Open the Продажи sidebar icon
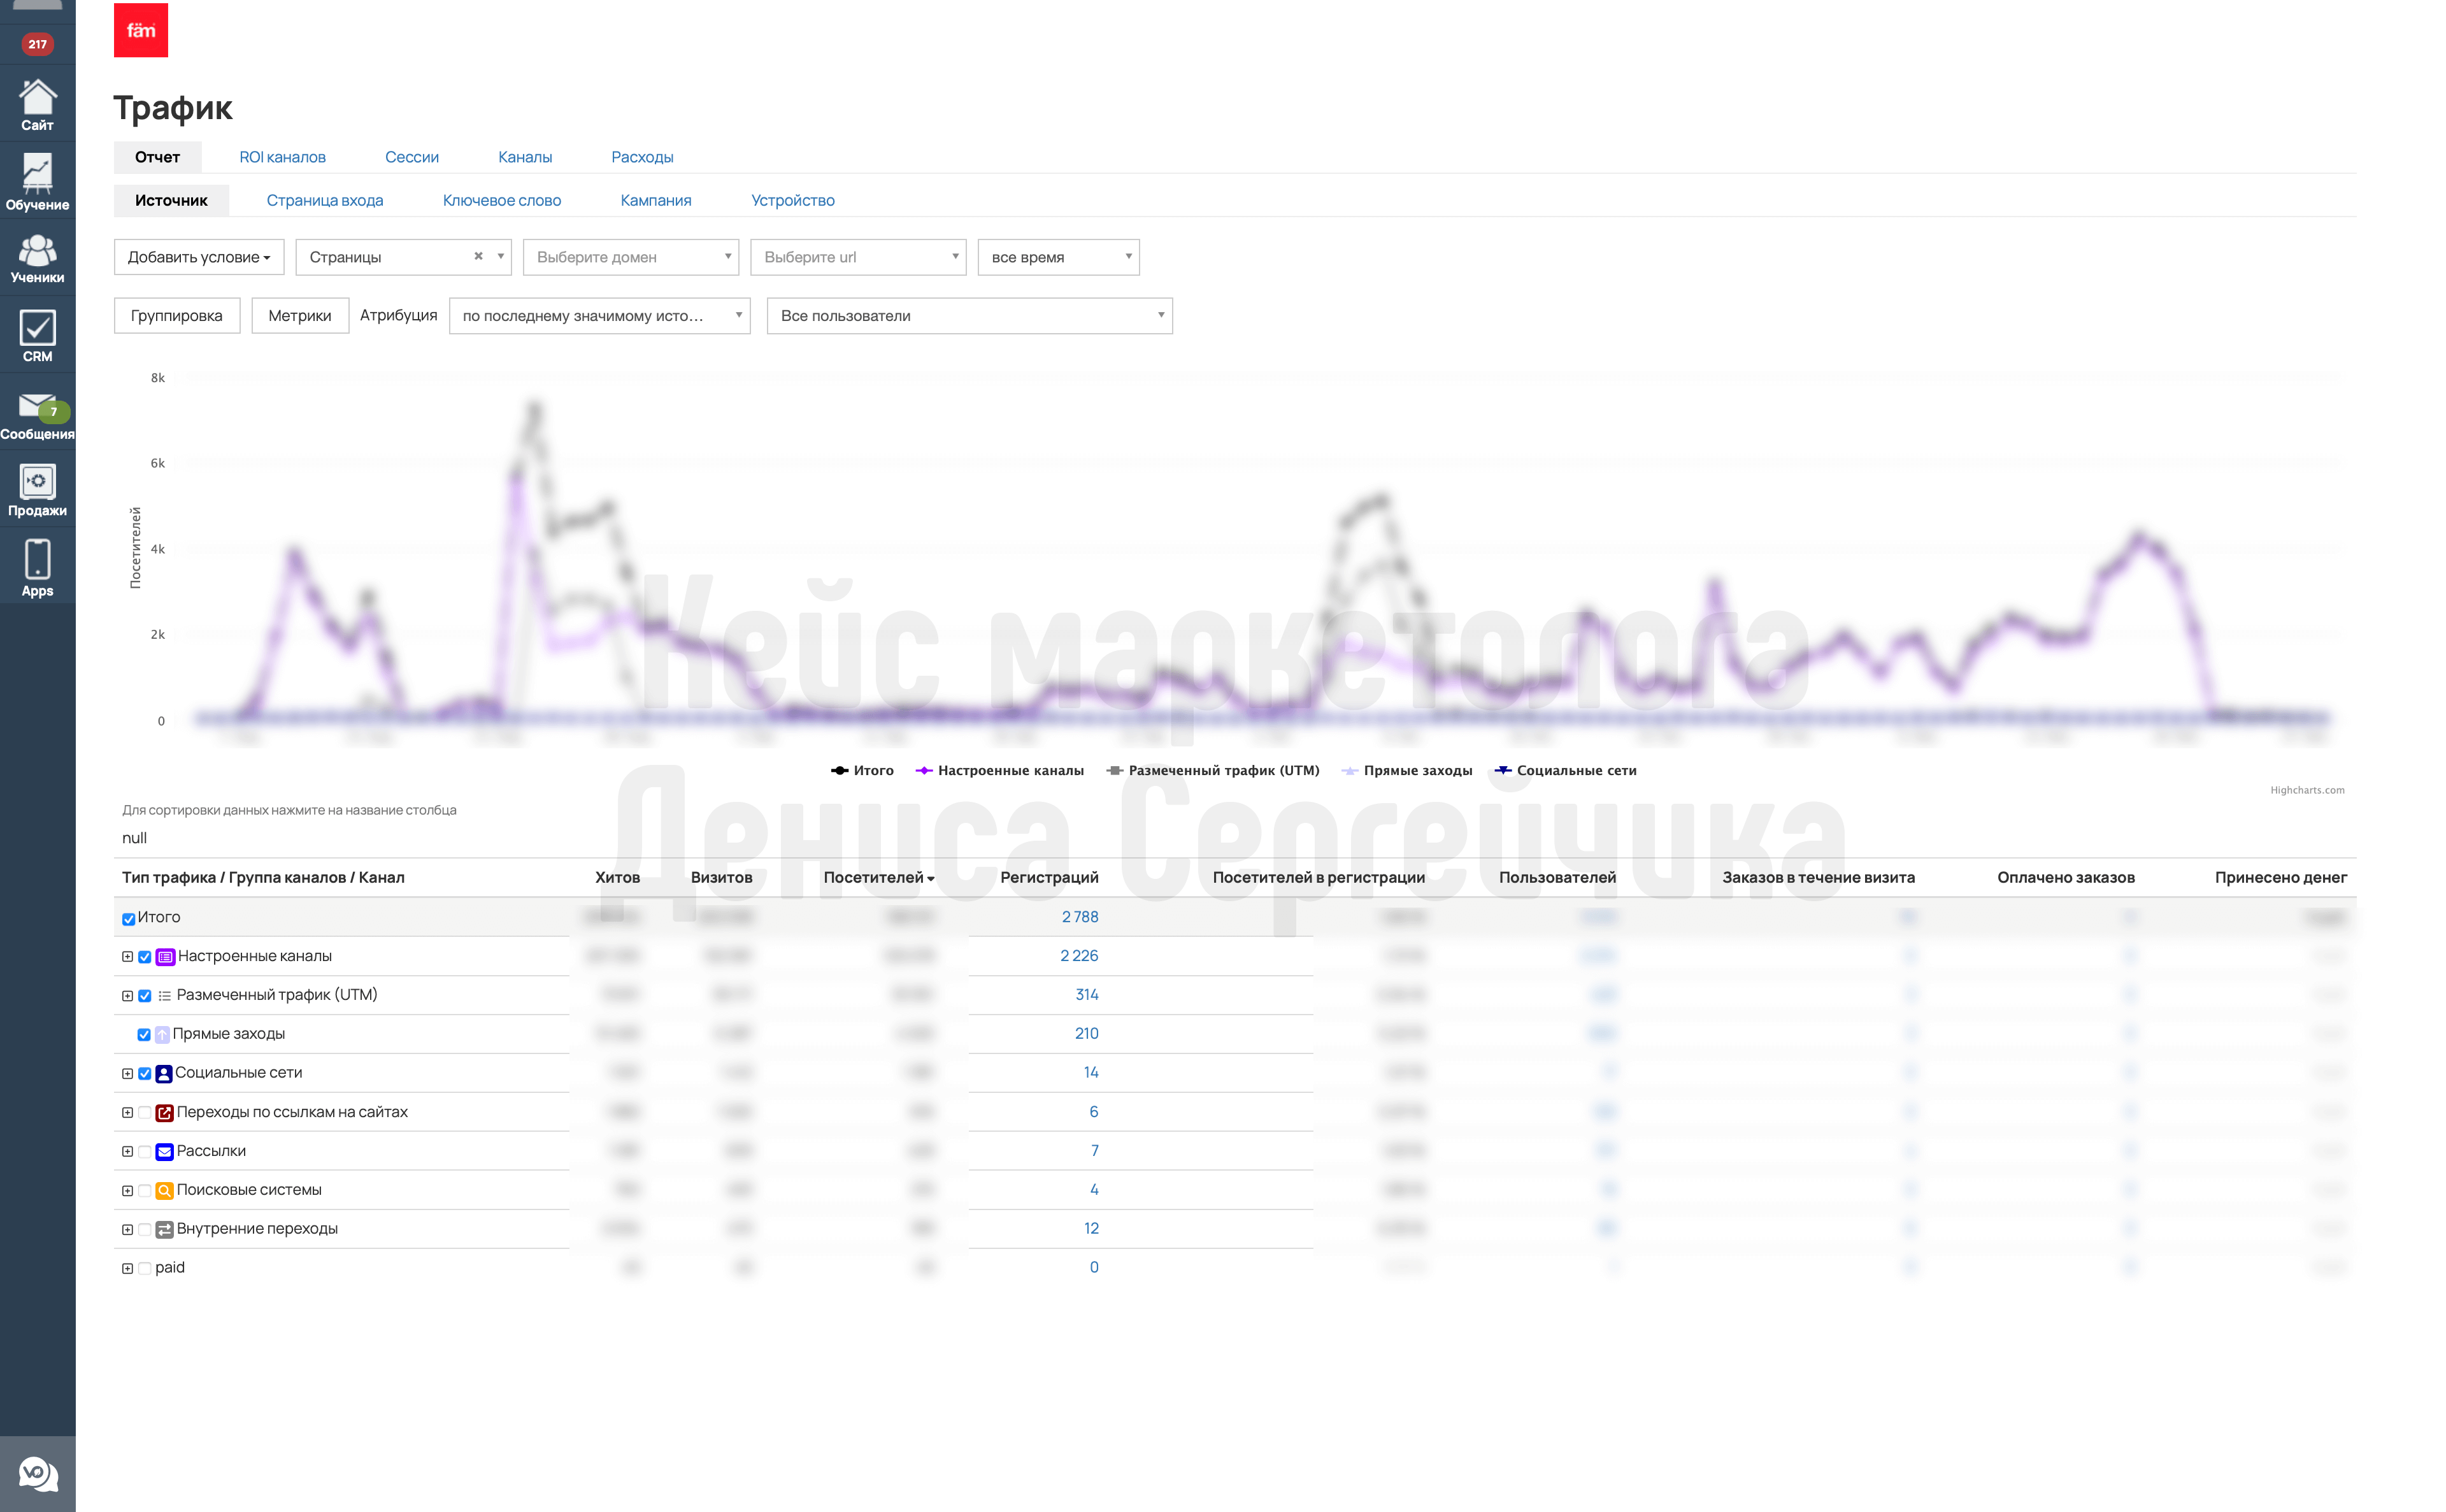The height and width of the screenshot is (1512, 2446). [37, 491]
